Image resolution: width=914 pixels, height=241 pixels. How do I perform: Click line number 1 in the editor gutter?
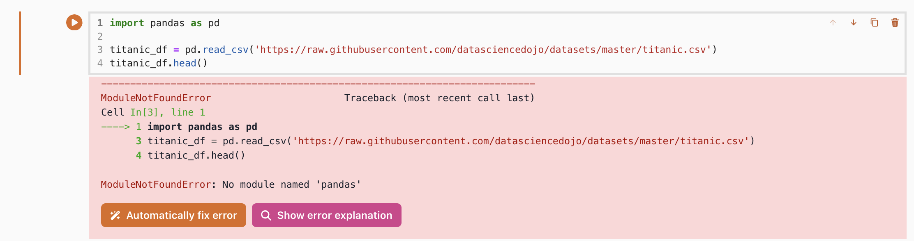[100, 23]
